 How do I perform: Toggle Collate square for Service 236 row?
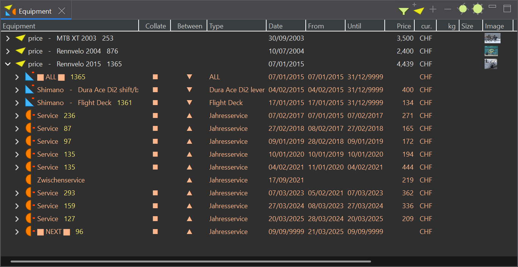[x=155, y=116]
